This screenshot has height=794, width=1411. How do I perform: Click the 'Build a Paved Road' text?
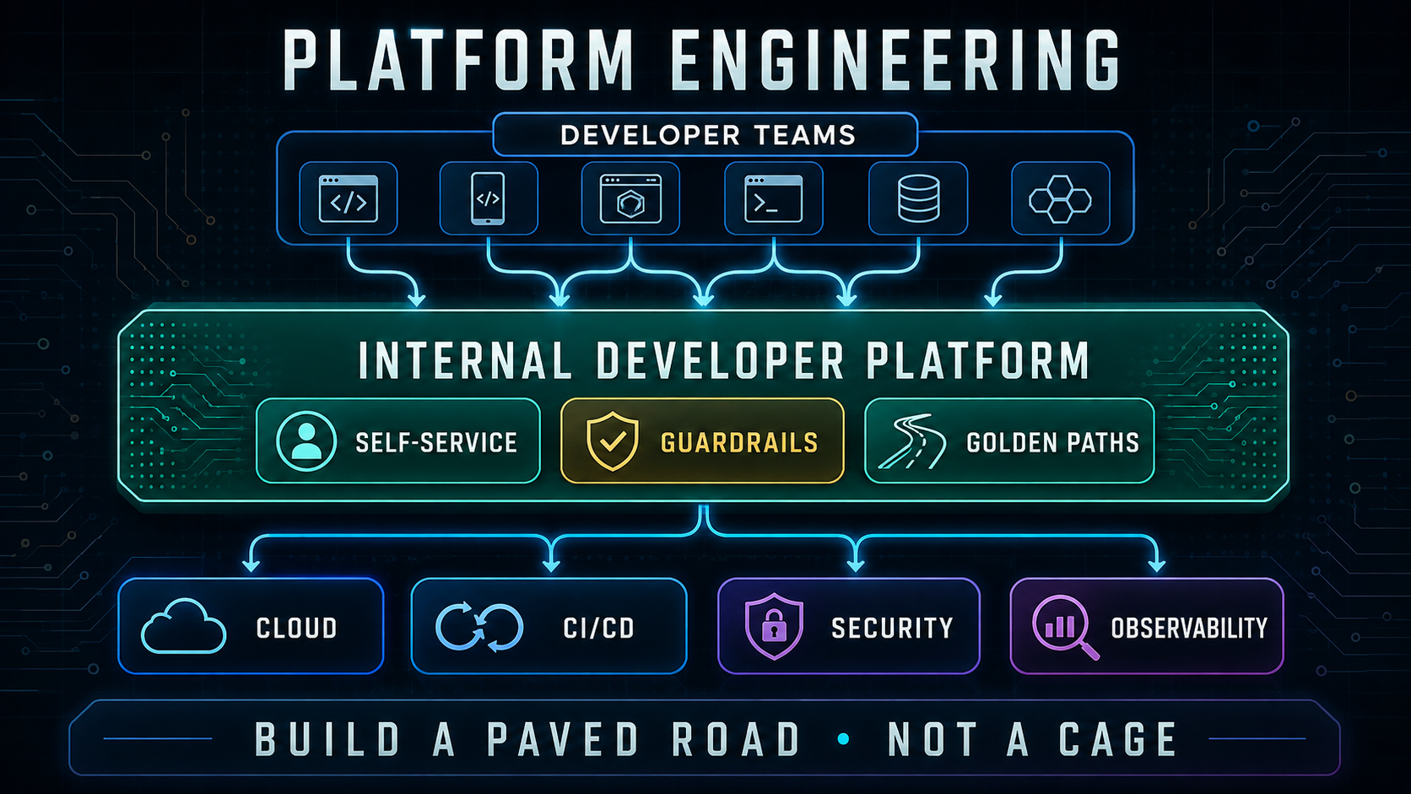coord(527,739)
